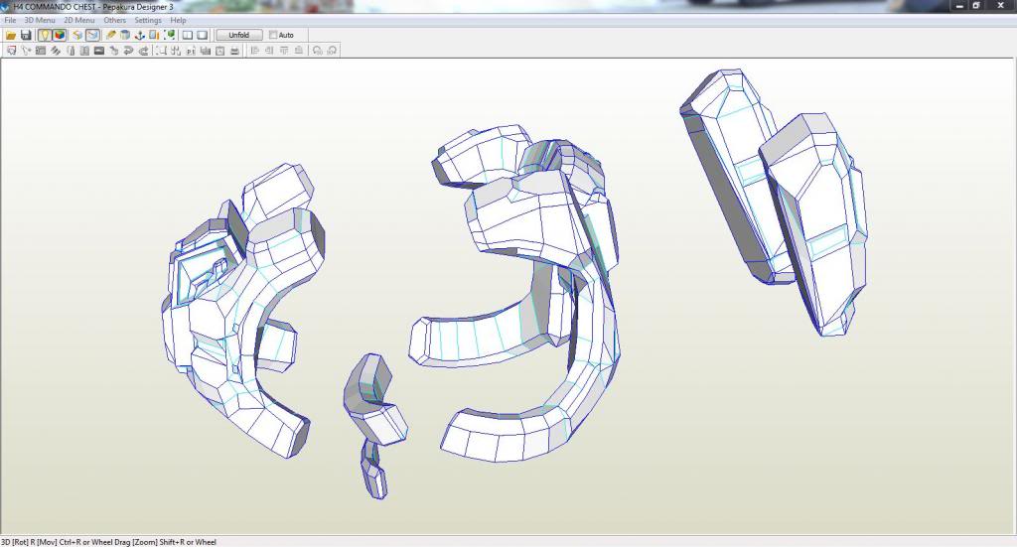Click the anchor icon in the toolbar
This screenshot has width=1017, height=547.
tap(139, 35)
